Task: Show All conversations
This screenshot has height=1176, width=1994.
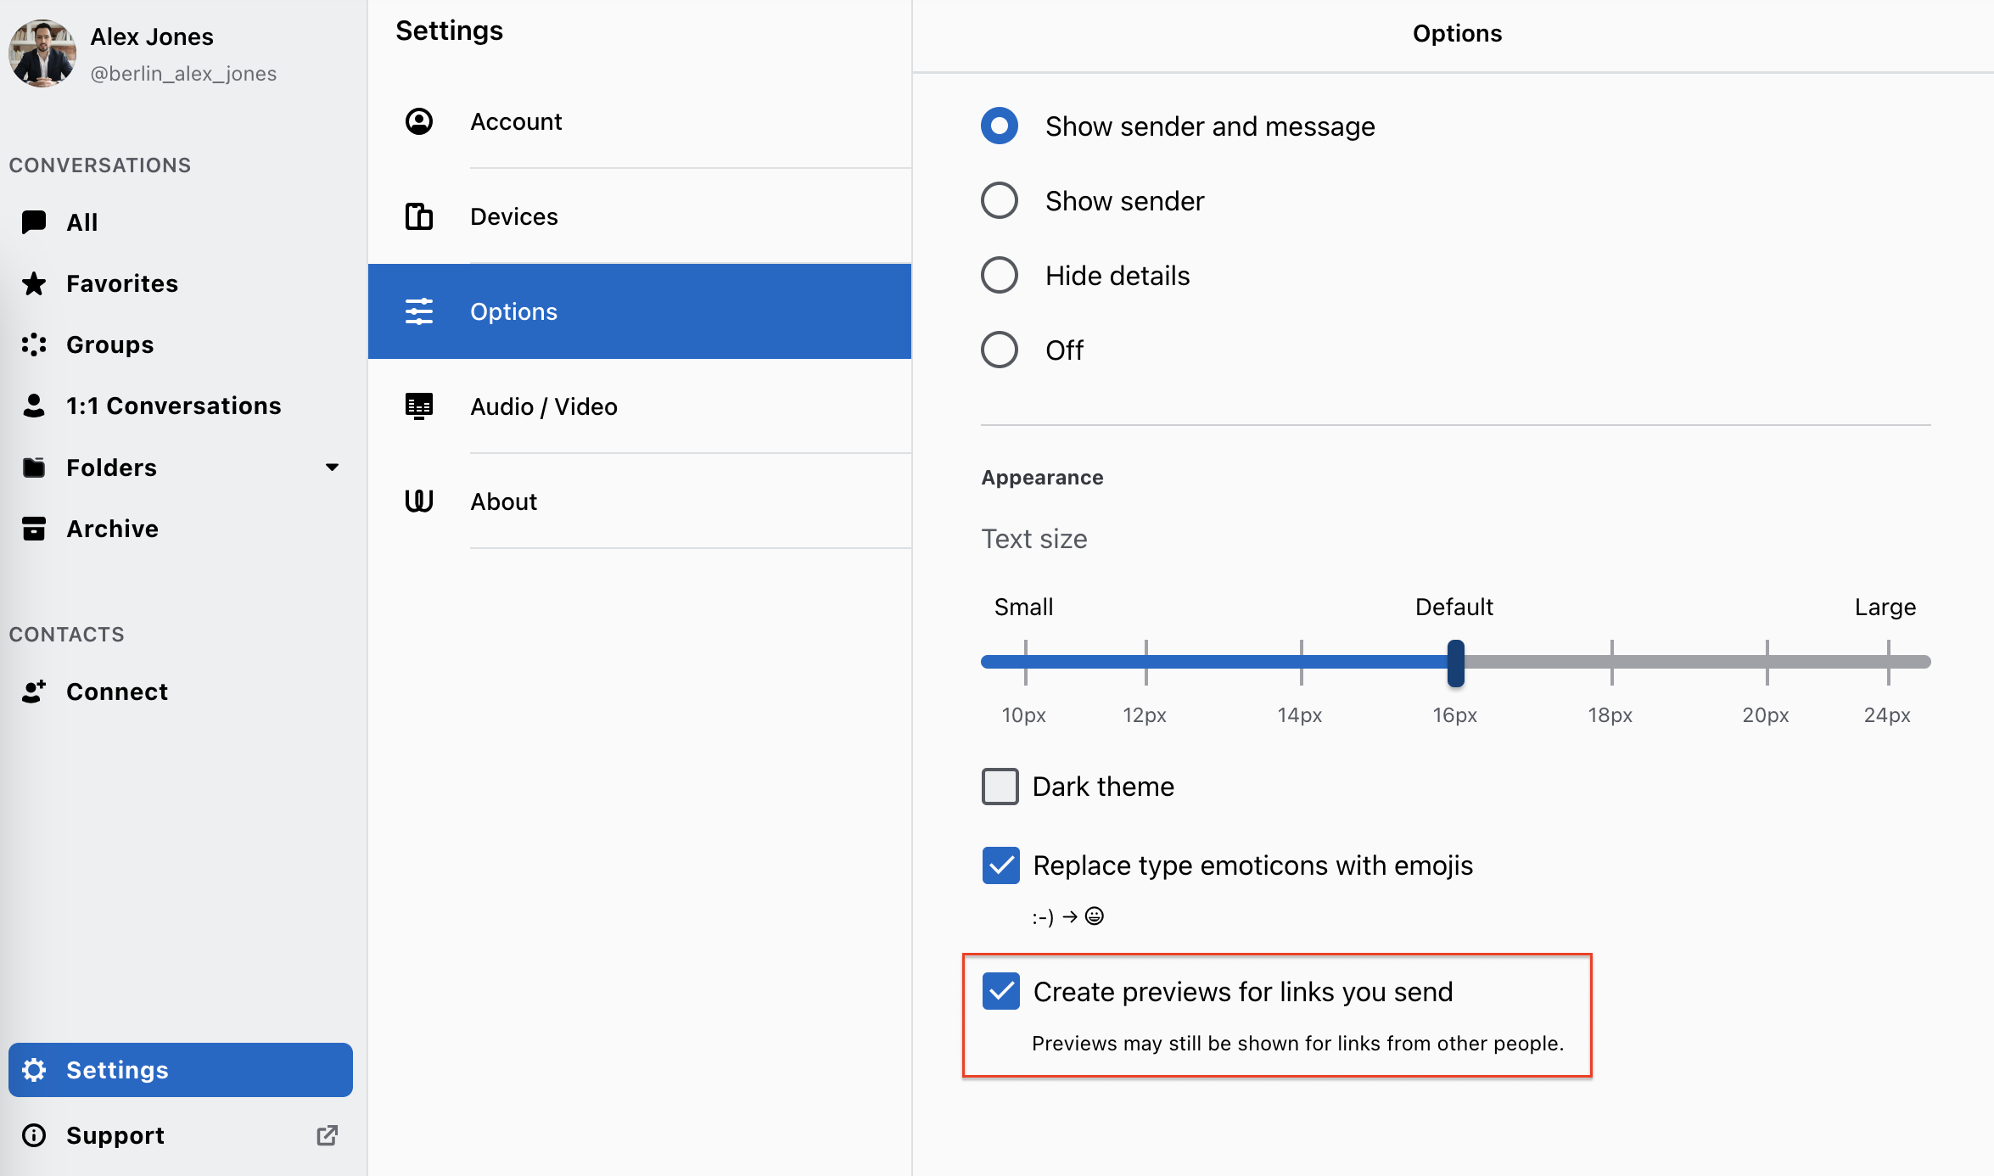Action: pos(180,222)
